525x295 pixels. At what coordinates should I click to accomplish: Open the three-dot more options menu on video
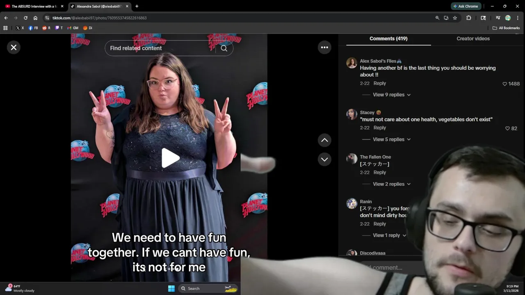(324, 48)
